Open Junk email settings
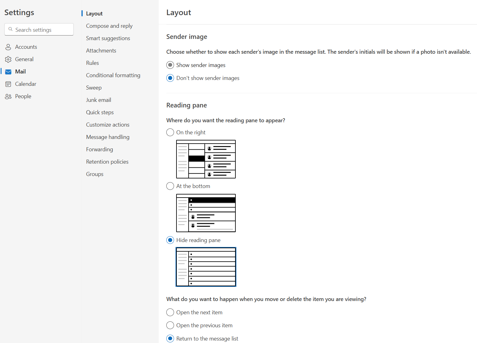Screen dimensions: 477x343 click(98, 100)
